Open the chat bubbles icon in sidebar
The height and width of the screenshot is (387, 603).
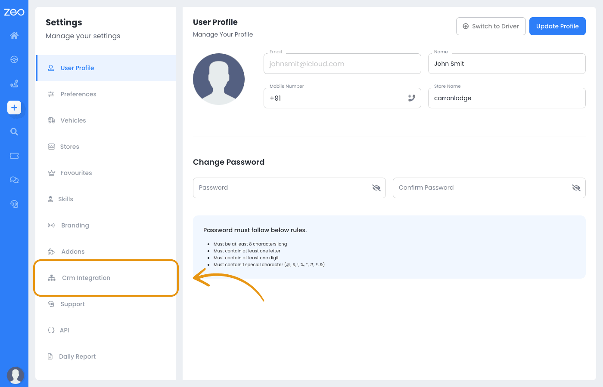coord(14,180)
